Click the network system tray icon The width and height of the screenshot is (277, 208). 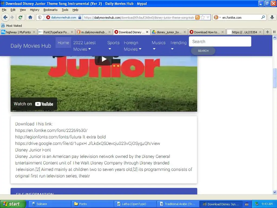(x=257, y=204)
